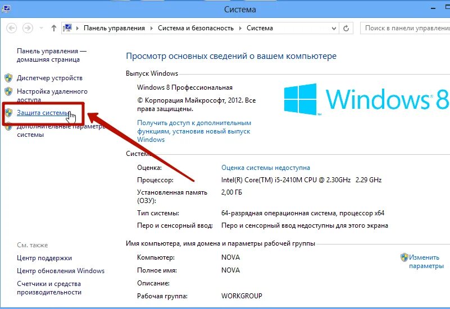Expand chevron after Система и безопасность
450x309 pixels.
[240, 28]
